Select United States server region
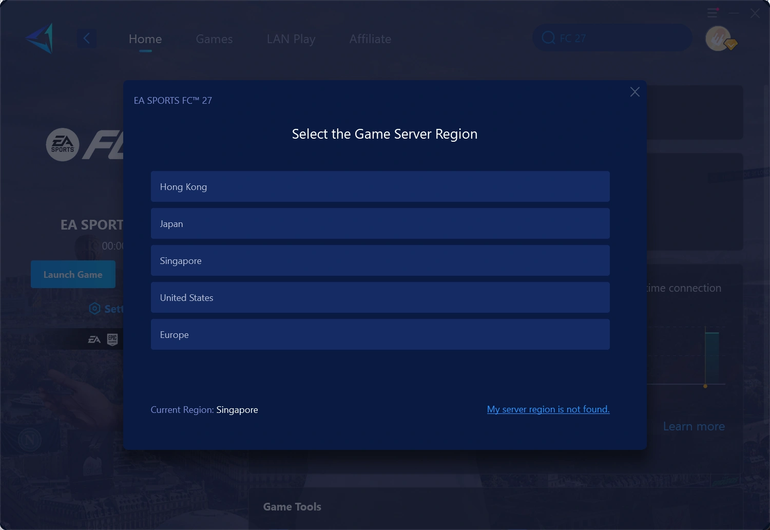The height and width of the screenshot is (530, 770). [380, 297]
